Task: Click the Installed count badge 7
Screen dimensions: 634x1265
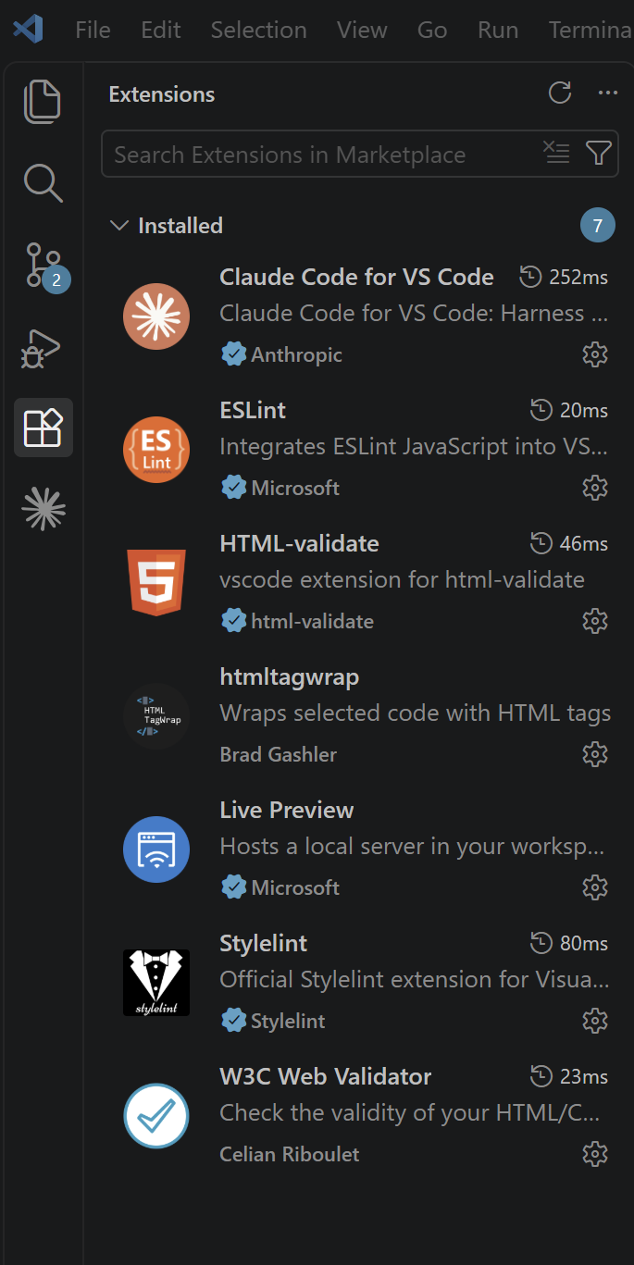Action: point(598,225)
